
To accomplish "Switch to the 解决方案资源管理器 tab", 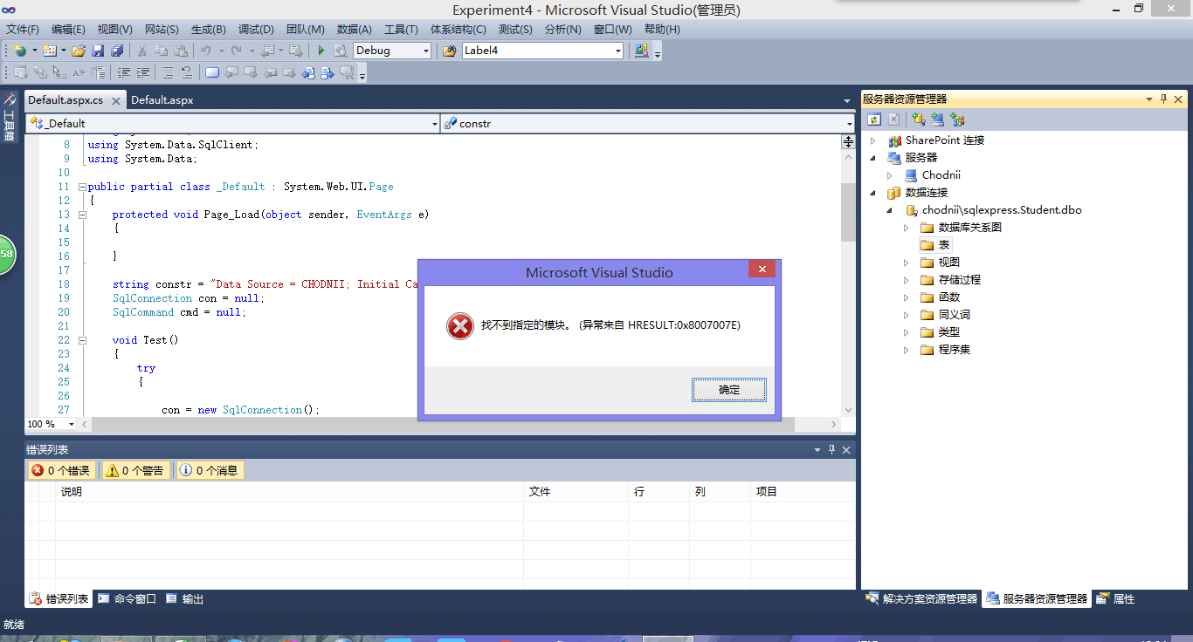I will [x=921, y=599].
